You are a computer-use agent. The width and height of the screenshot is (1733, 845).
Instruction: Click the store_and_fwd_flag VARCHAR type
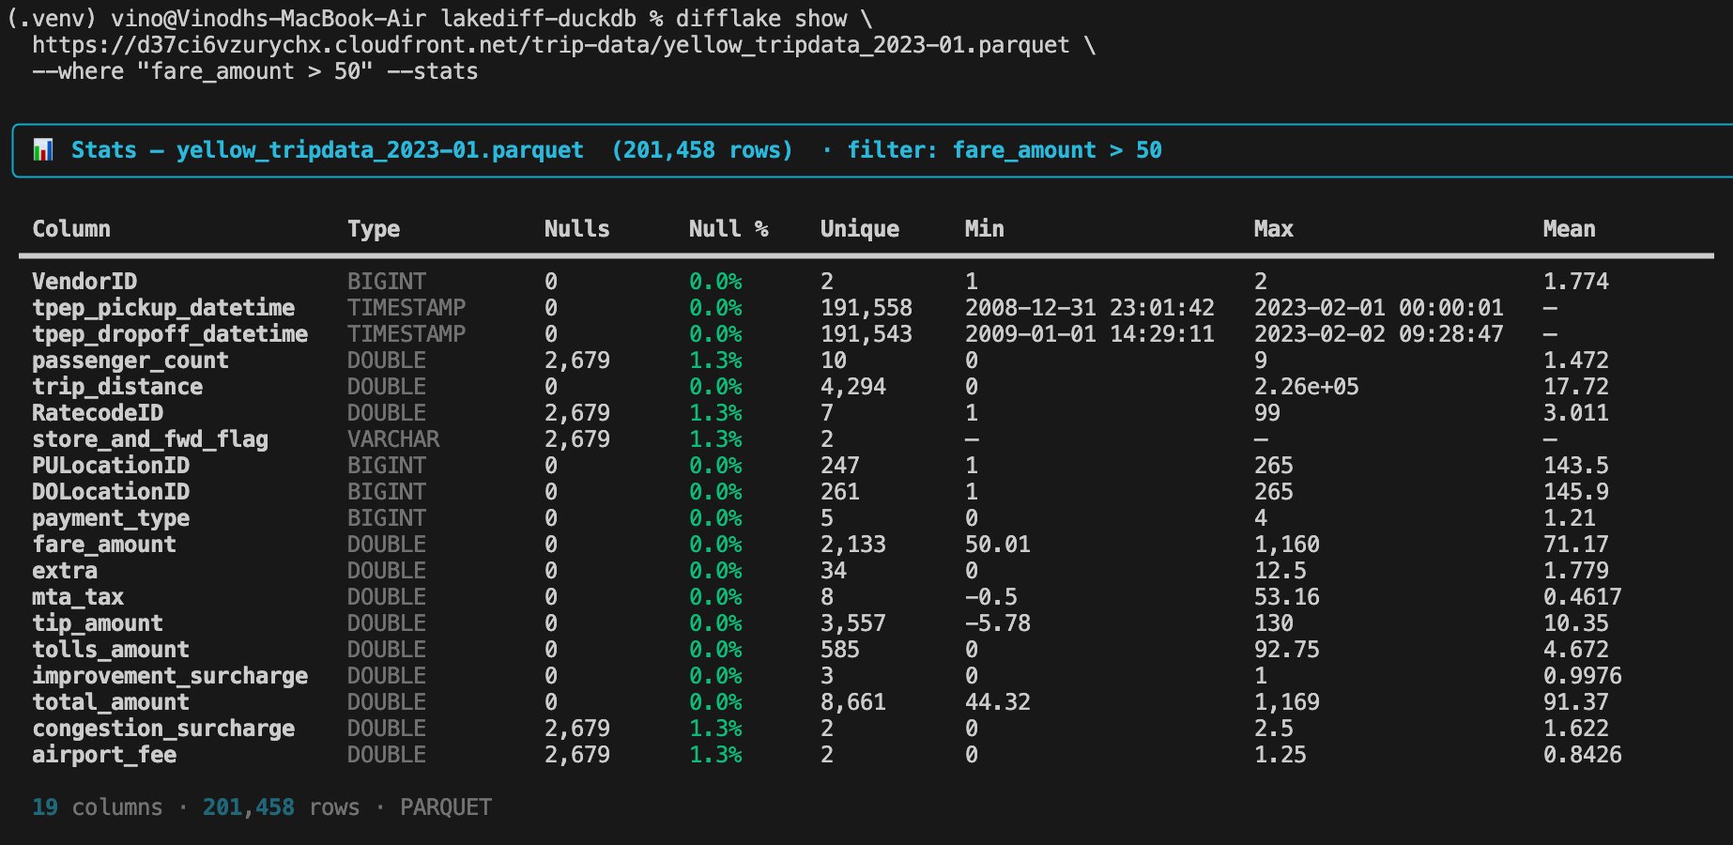pos(393,439)
